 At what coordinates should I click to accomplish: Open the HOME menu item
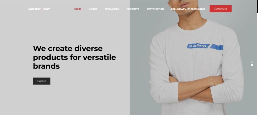point(78,9)
